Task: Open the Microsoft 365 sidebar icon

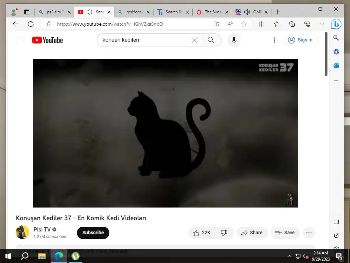Action: [x=336, y=52]
